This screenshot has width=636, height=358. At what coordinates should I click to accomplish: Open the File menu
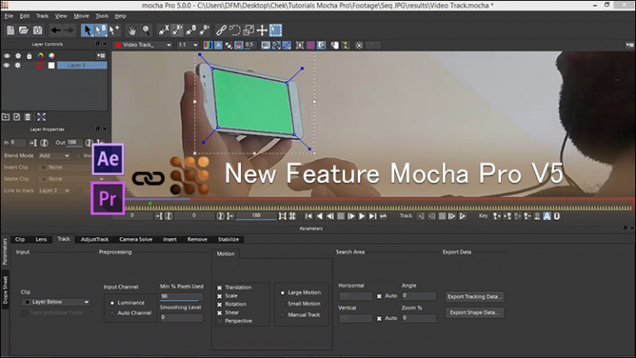[x=9, y=16]
